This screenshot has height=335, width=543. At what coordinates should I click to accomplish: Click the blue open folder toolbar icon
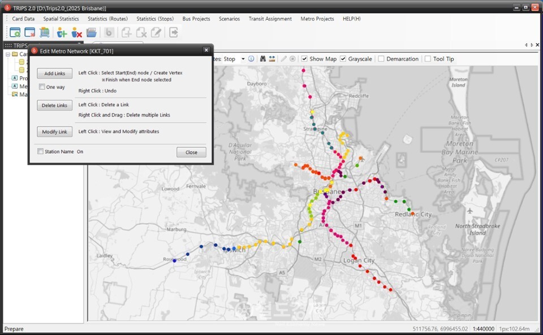click(x=92, y=33)
